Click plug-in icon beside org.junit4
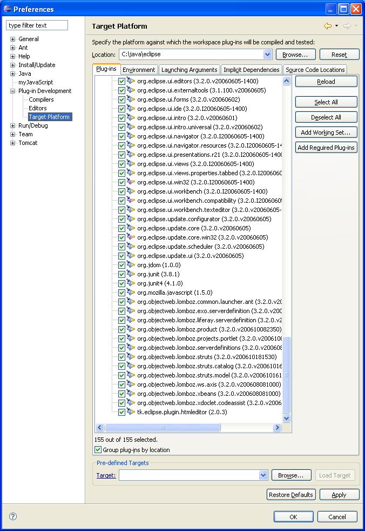This screenshot has height=531, width=365. pyautogui.click(x=131, y=283)
